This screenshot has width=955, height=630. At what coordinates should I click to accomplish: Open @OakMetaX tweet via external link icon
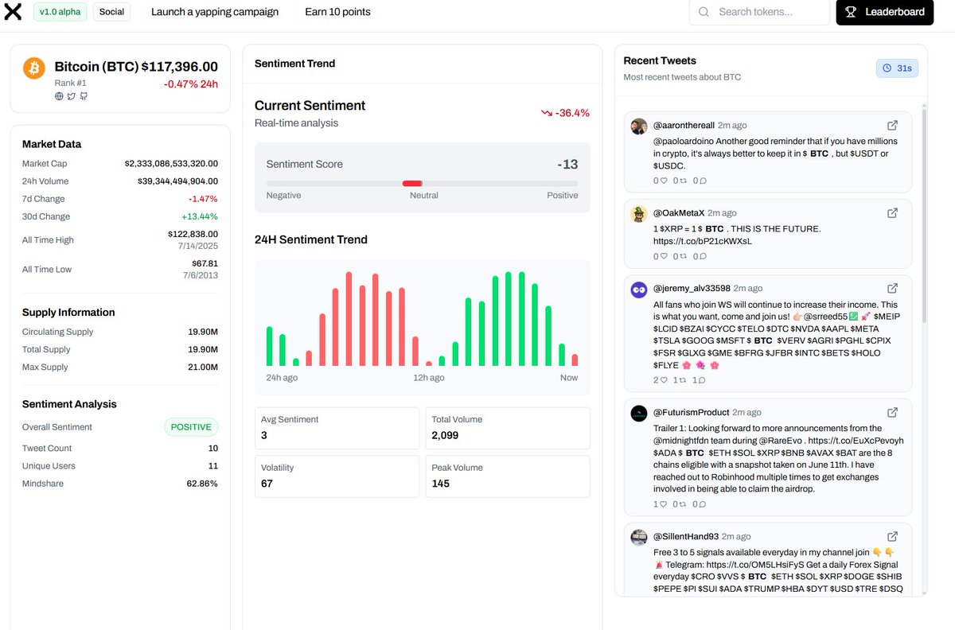[x=893, y=213]
